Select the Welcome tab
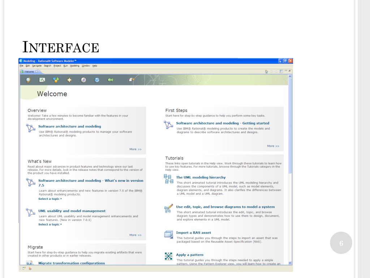Viewport: 370px width, 278px height. coord(29,71)
